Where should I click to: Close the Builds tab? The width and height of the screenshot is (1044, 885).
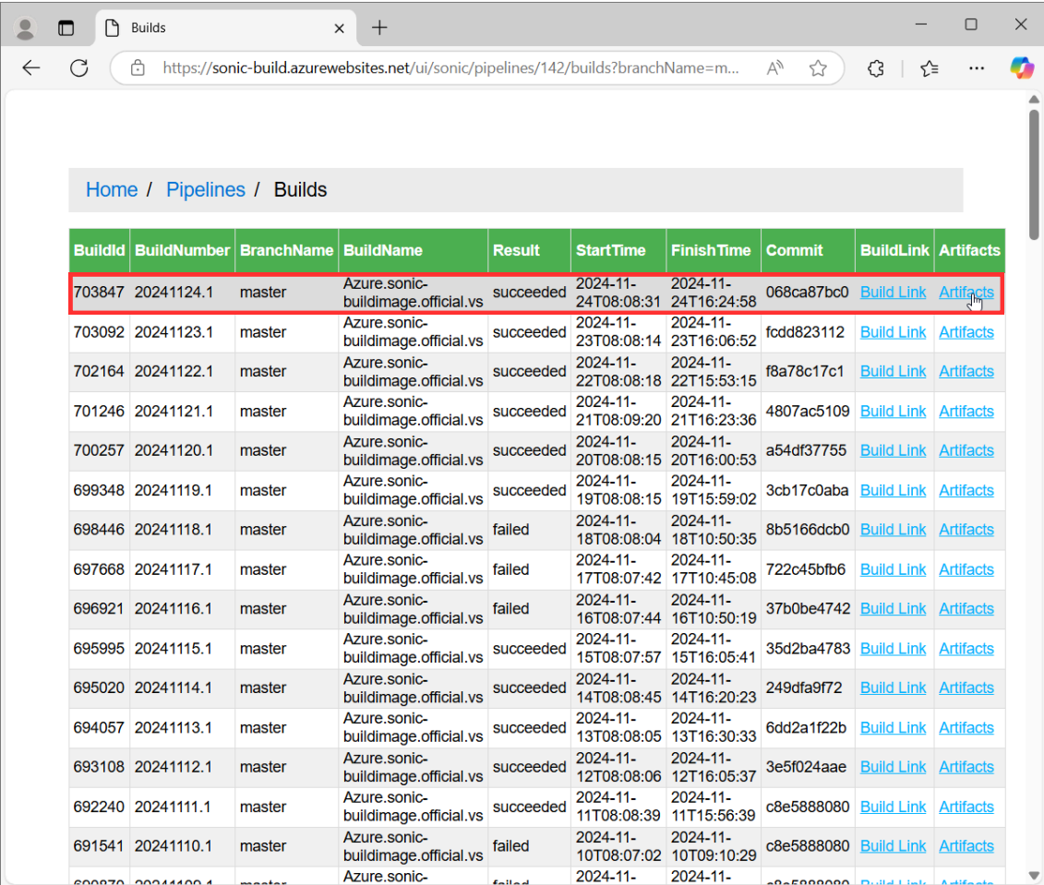[x=339, y=29]
